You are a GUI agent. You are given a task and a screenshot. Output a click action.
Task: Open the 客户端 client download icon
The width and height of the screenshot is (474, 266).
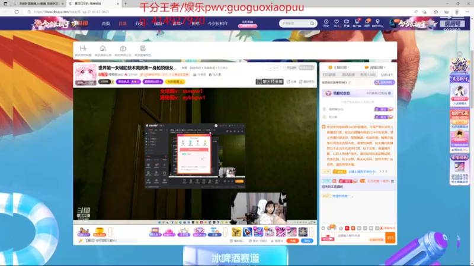[357, 23]
